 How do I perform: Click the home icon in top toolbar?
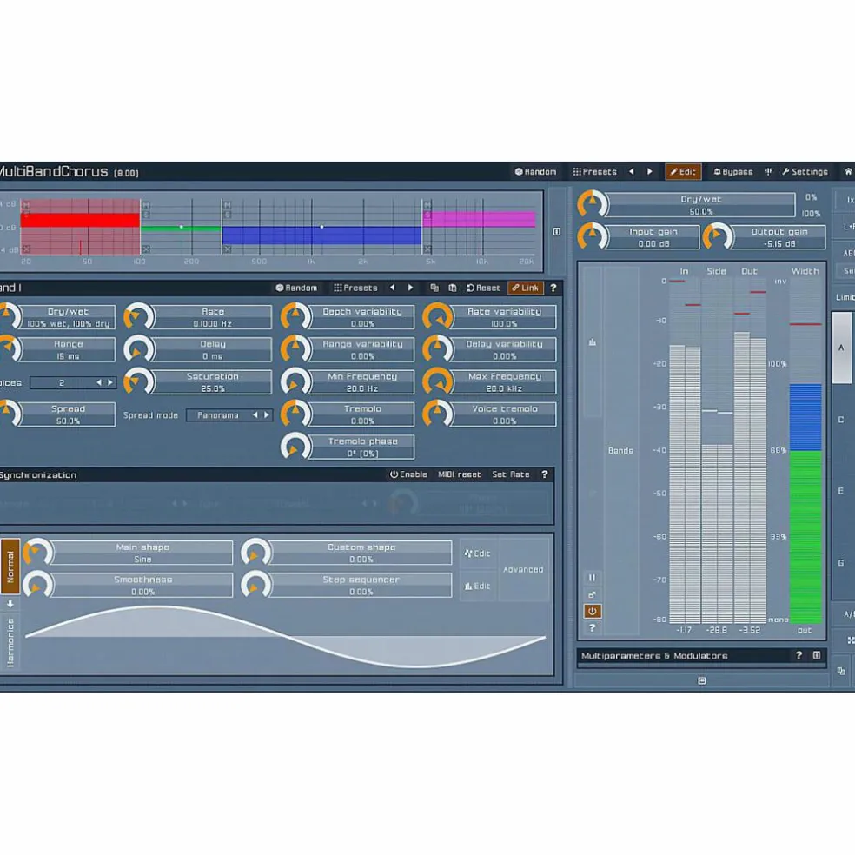848,172
